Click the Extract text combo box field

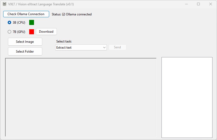click(x=78, y=48)
